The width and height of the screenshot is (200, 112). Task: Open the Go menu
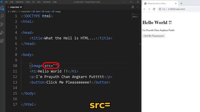coord(33,2)
